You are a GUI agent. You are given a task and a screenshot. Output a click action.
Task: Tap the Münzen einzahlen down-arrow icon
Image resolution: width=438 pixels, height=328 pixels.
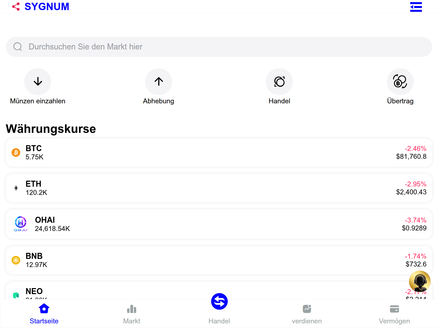[x=38, y=81]
